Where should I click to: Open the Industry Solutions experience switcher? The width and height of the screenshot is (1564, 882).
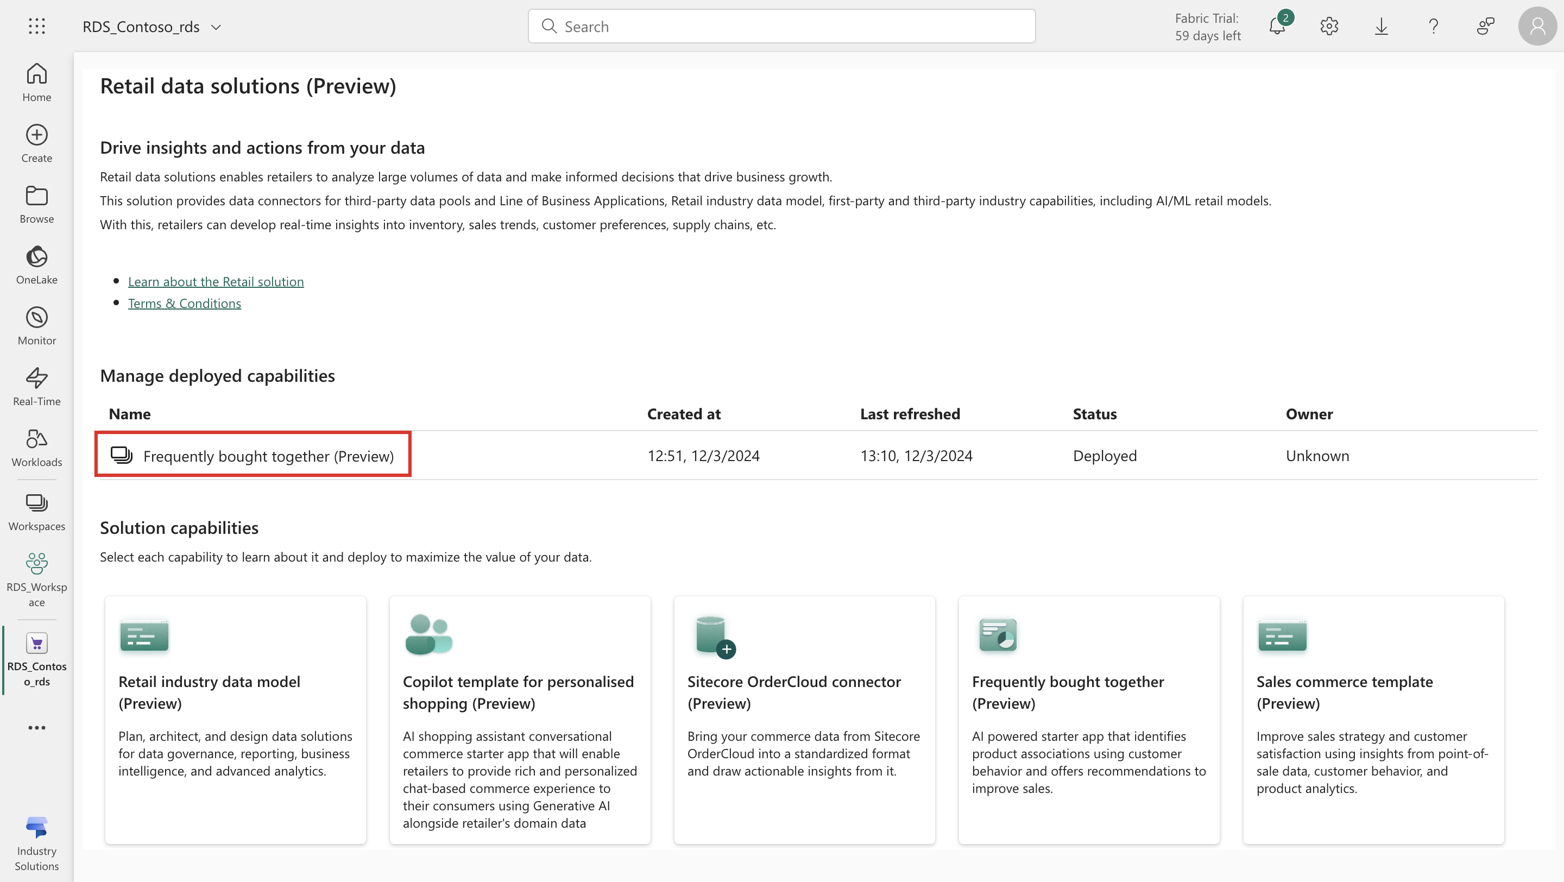point(36,844)
